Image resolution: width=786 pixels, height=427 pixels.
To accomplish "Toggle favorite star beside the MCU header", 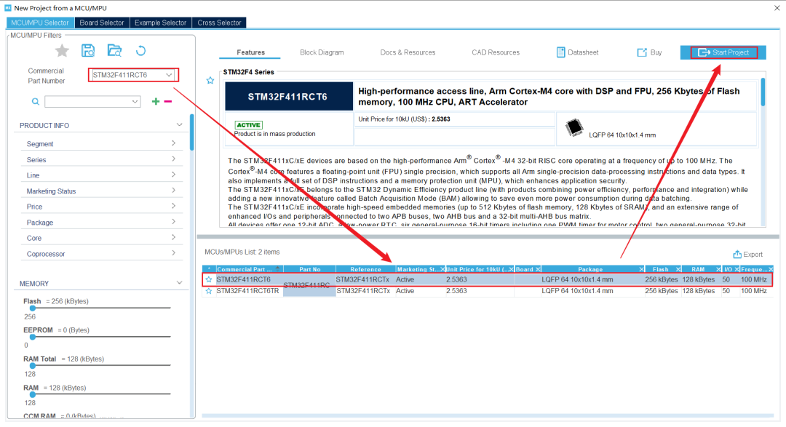I will 210,81.
